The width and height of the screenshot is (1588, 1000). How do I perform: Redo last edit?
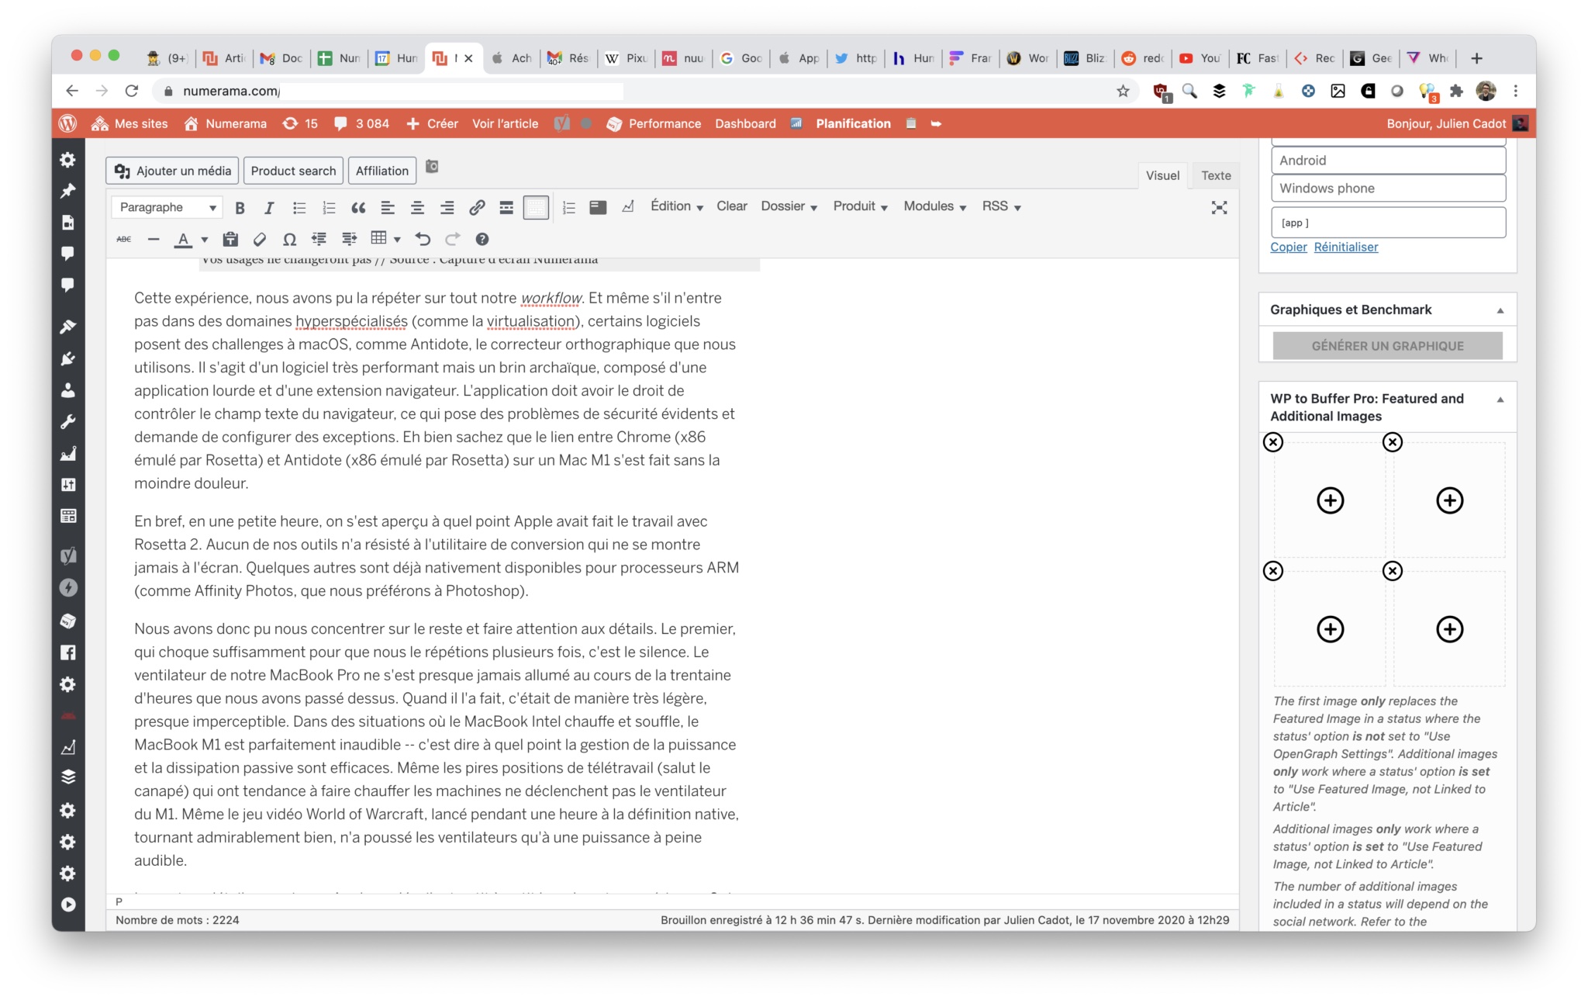tap(453, 239)
